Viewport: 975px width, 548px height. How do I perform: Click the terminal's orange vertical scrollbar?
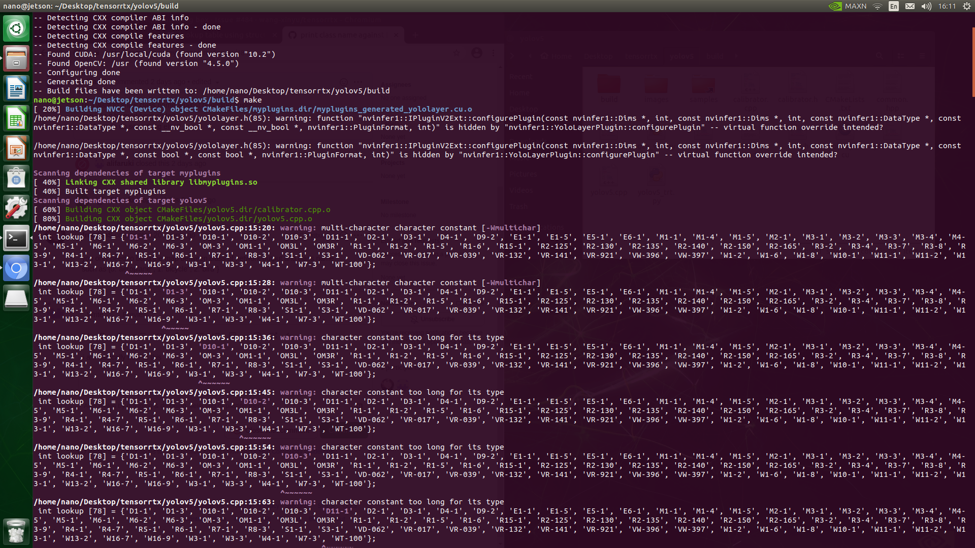click(973, 62)
